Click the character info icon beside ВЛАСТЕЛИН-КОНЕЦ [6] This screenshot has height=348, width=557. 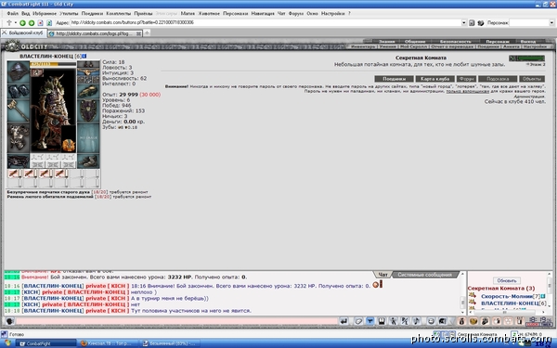click(x=84, y=56)
